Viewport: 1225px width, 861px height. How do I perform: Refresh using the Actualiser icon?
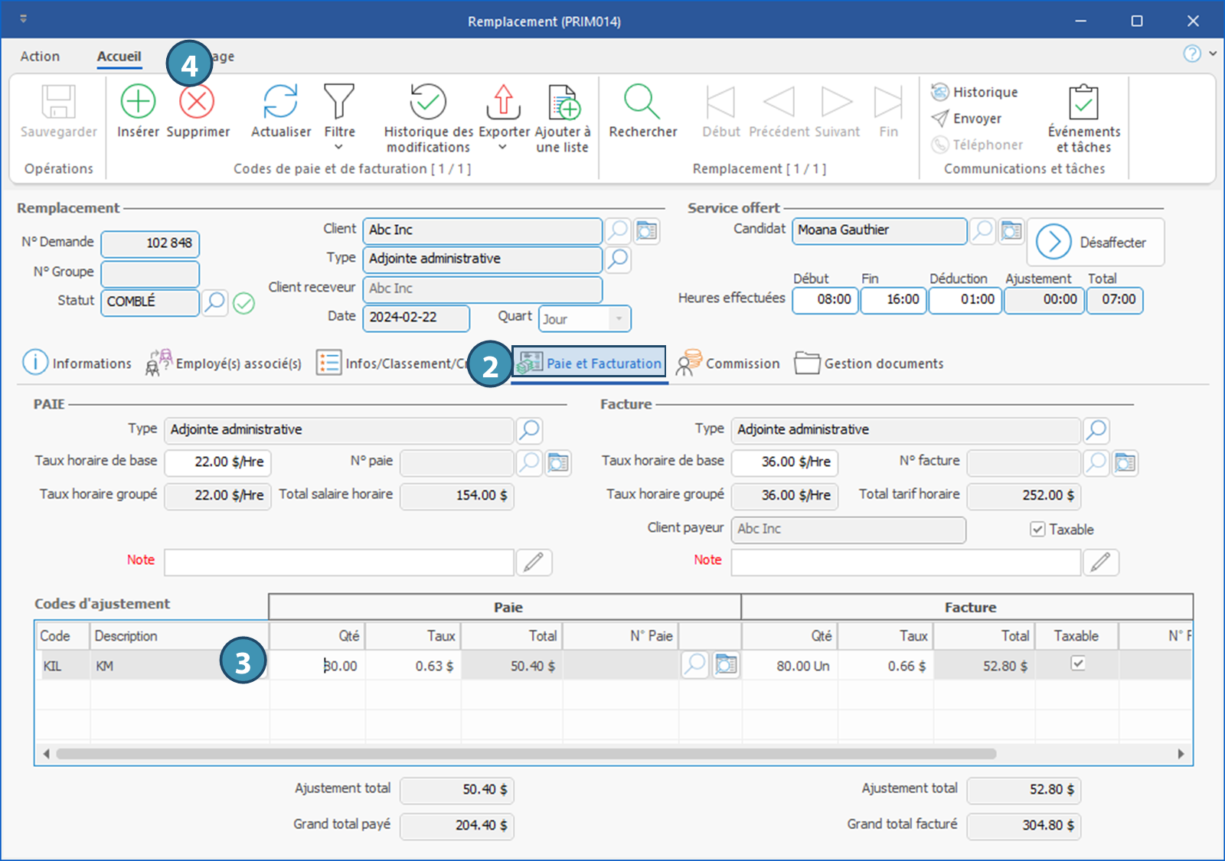click(280, 102)
